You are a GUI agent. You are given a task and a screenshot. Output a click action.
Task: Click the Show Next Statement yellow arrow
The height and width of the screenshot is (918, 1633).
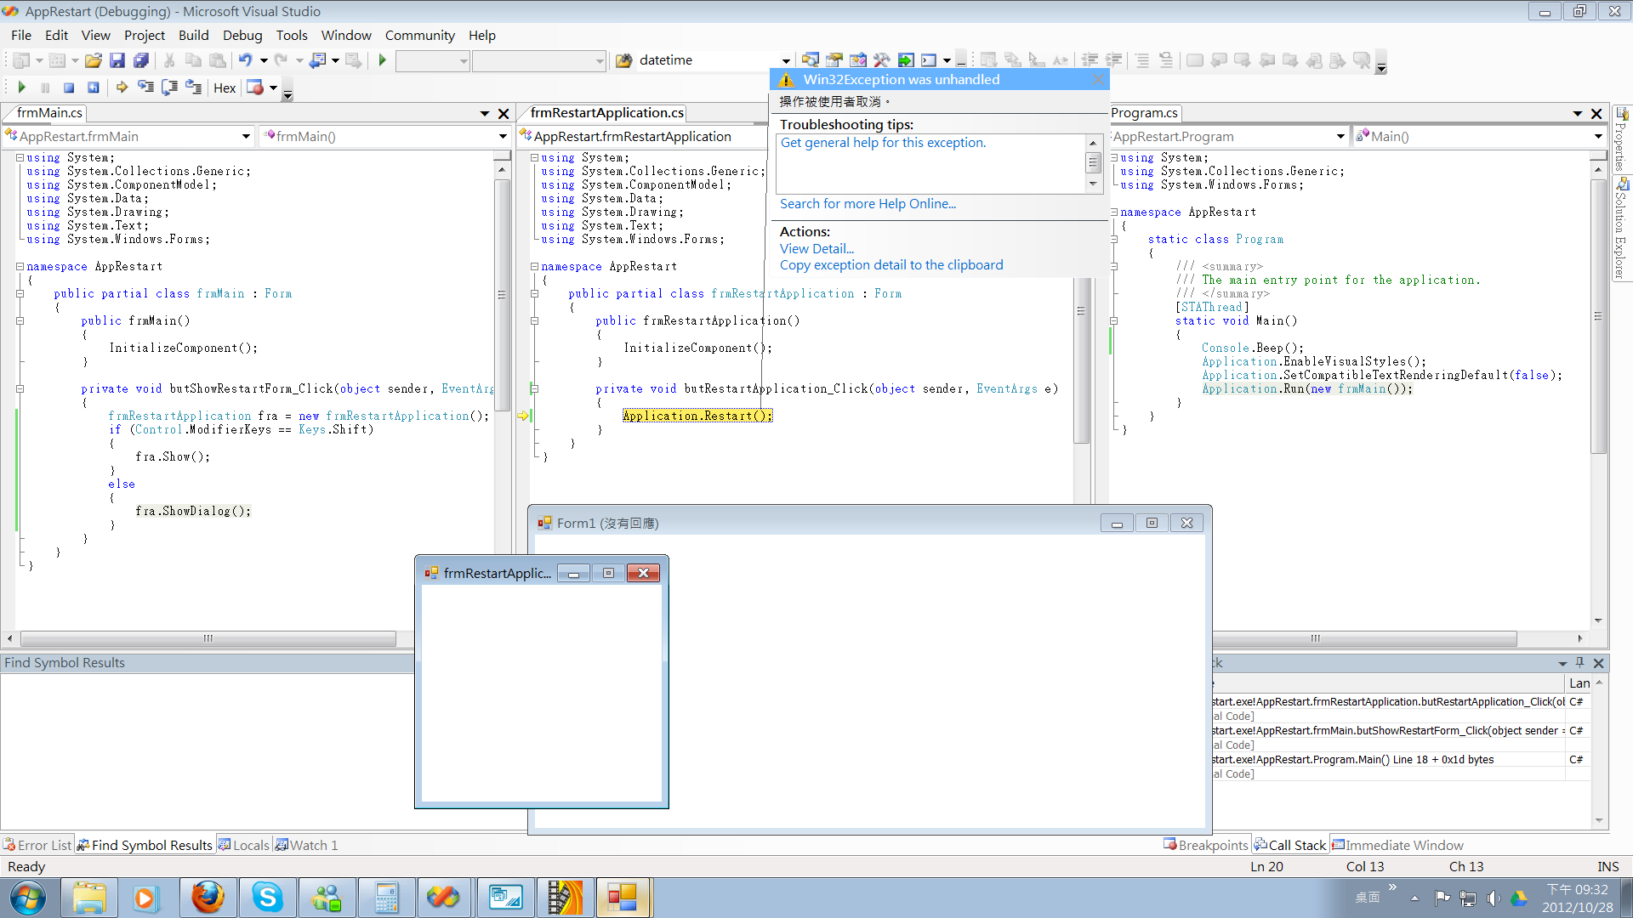pyautogui.click(x=122, y=88)
